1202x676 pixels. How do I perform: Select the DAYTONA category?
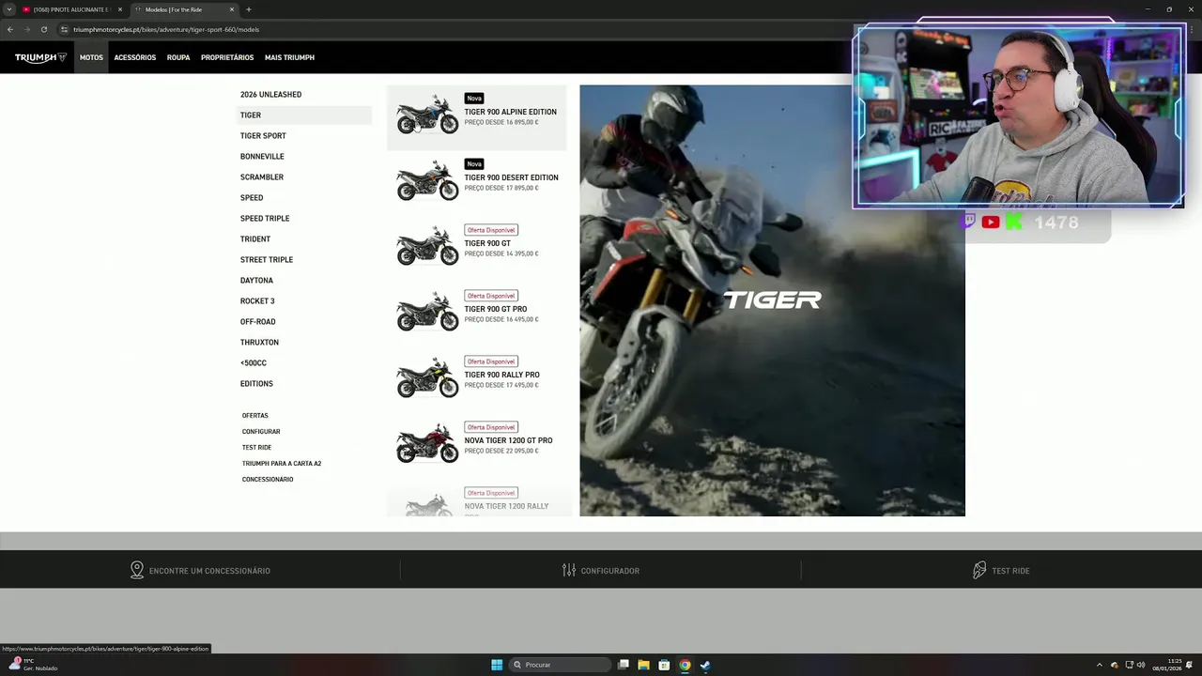pyautogui.click(x=256, y=281)
